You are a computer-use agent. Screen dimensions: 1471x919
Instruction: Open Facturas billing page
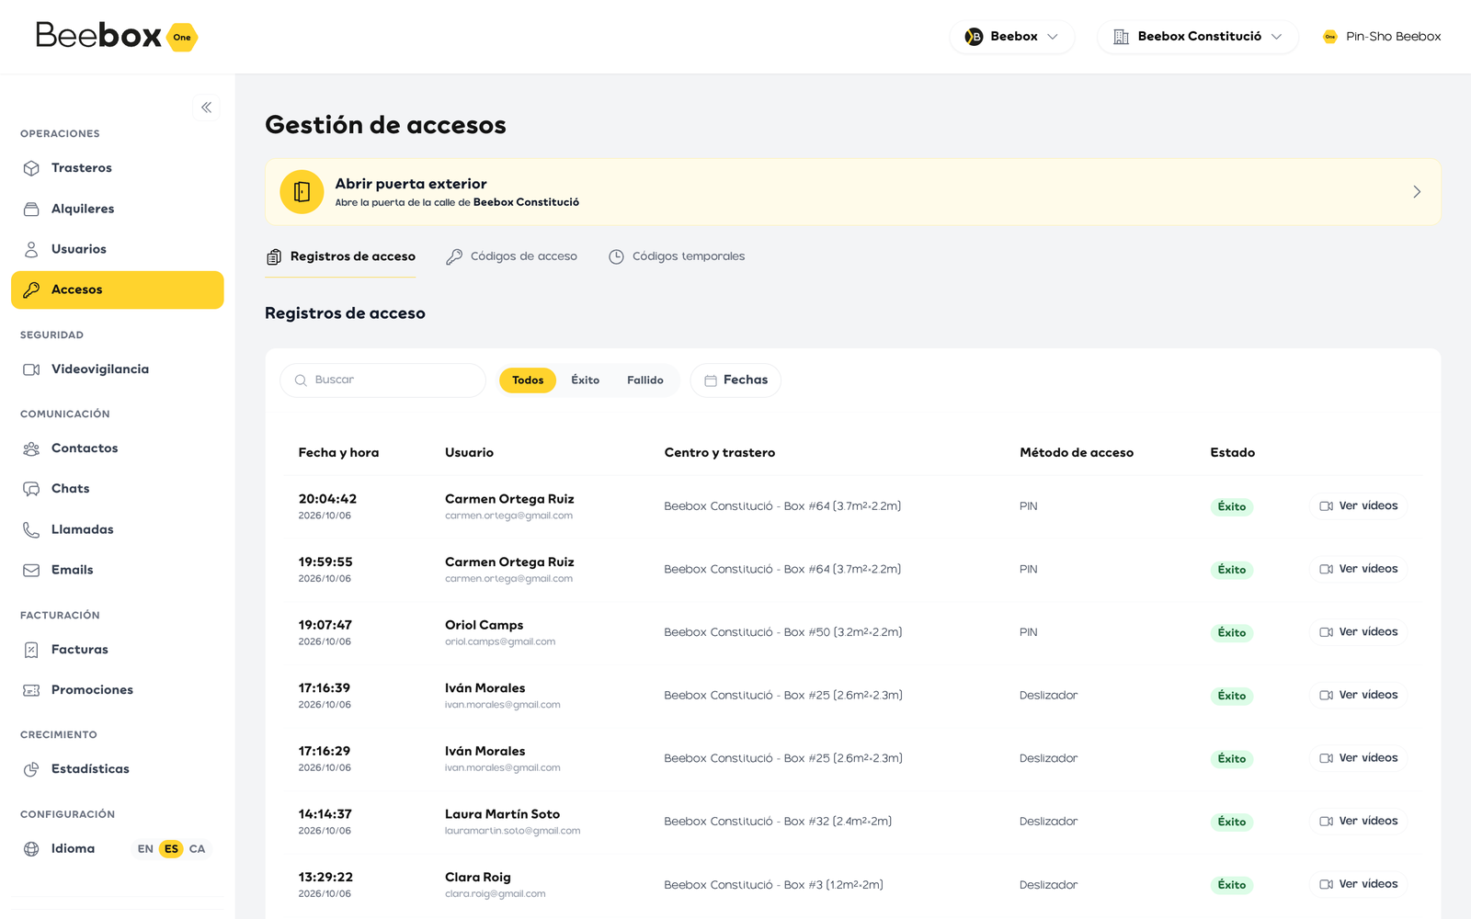117,650
